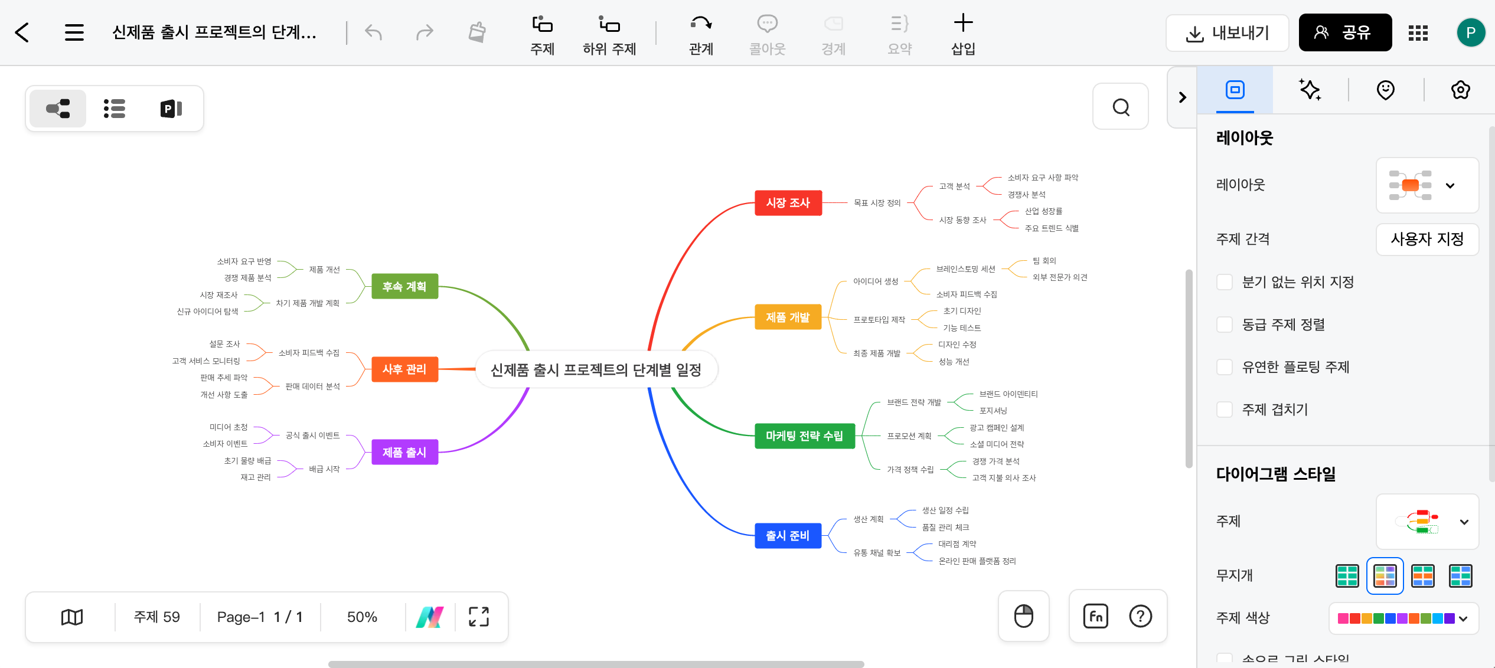Select the fourth rainbow color scheme
Image resolution: width=1495 pixels, height=668 pixels.
click(x=1461, y=575)
